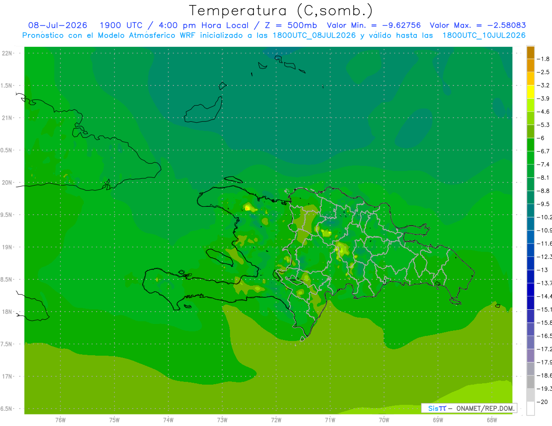The height and width of the screenshot is (426, 552).
Task: Click the '22N' latitude label
Action: pos(7,53)
